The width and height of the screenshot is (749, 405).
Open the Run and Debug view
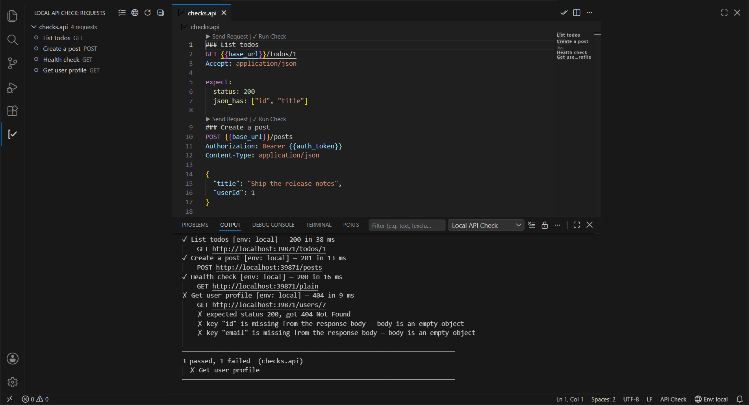tap(12, 87)
